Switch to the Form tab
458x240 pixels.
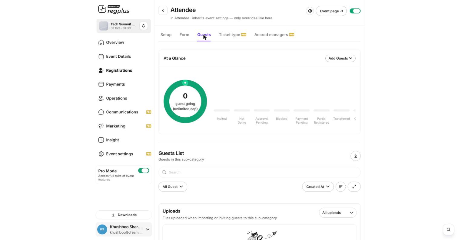pyautogui.click(x=184, y=35)
